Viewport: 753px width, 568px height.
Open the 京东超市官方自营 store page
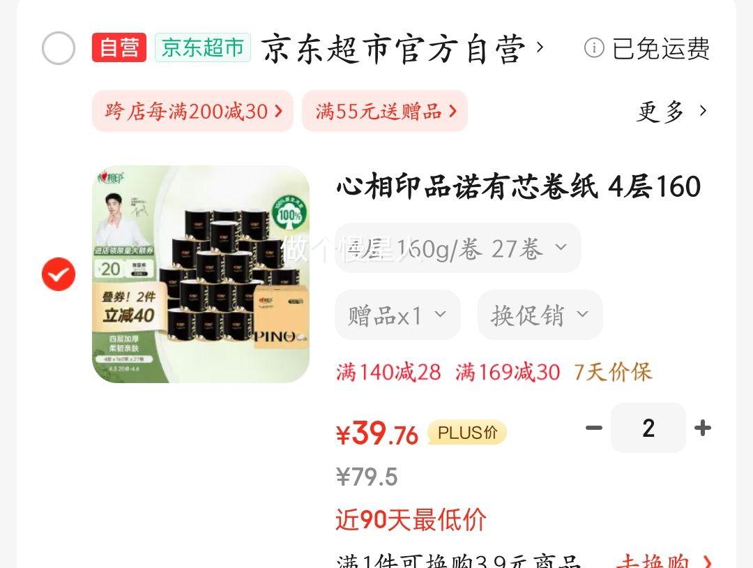coord(393,49)
